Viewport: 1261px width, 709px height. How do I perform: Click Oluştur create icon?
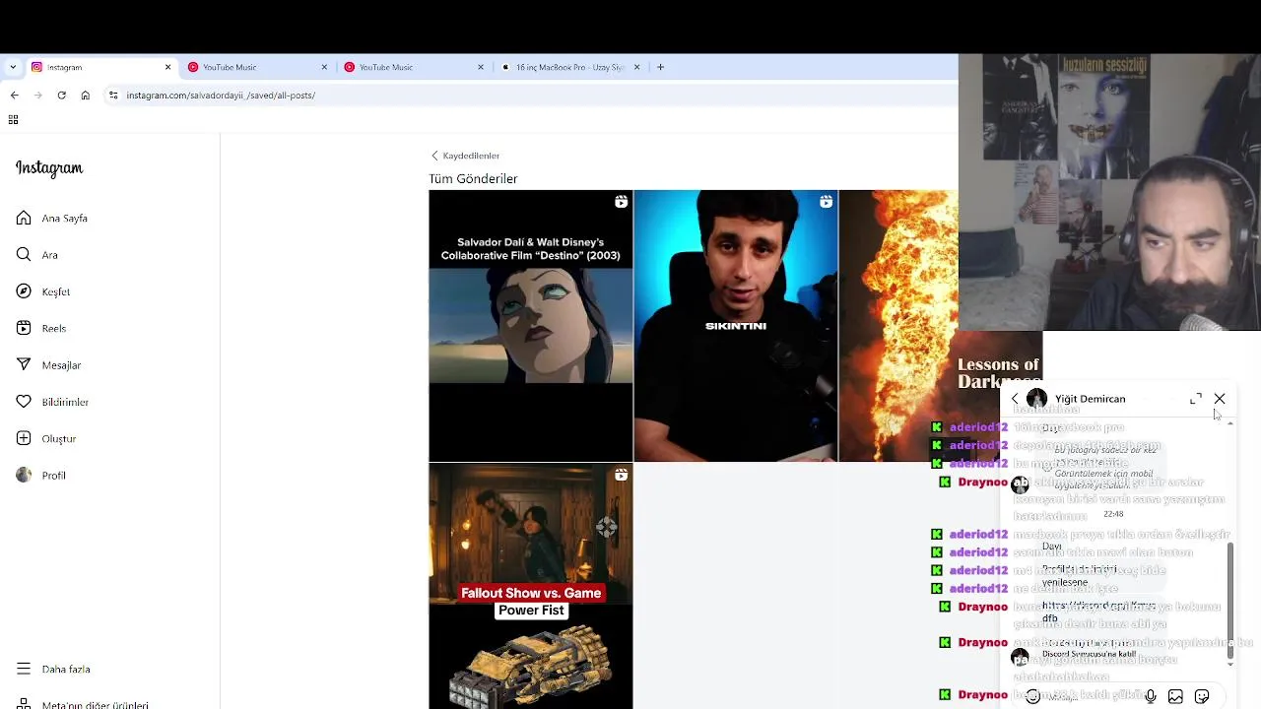pyautogui.click(x=24, y=438)
